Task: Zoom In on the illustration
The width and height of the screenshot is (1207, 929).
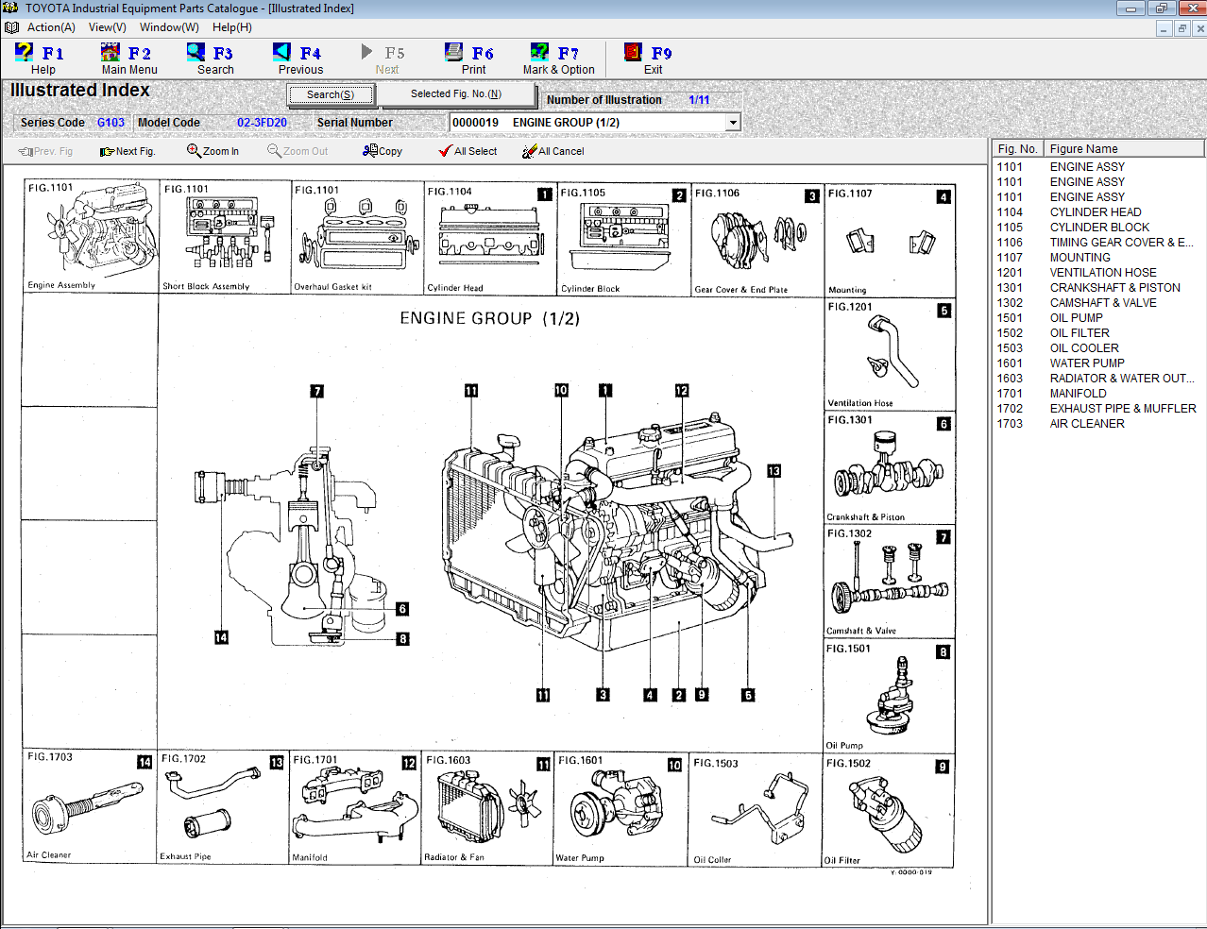Action: click(x=212, y=151)
